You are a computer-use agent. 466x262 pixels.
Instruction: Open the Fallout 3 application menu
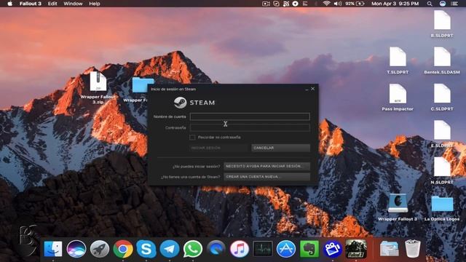point(31,4)
